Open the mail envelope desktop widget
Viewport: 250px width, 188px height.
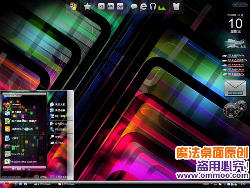click(235, 88)
